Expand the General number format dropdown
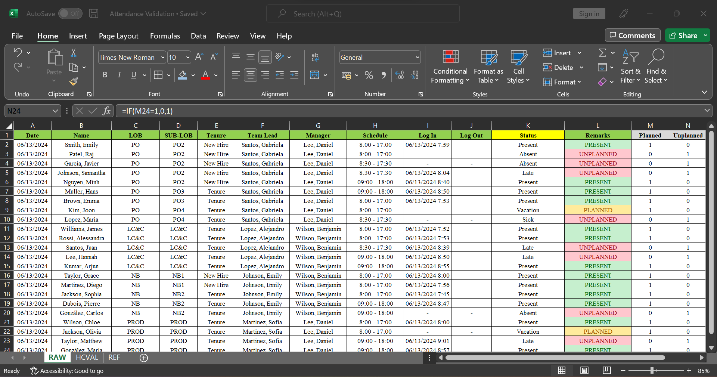 point(417,58)
